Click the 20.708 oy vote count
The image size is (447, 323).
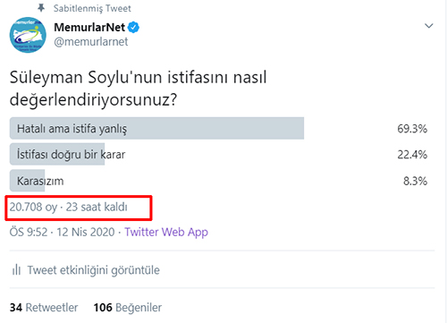(x=33, y=207)
